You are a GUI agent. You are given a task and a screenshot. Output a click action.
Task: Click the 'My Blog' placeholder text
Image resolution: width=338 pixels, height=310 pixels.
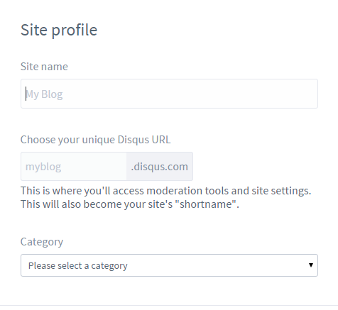[x=44, y=94]
